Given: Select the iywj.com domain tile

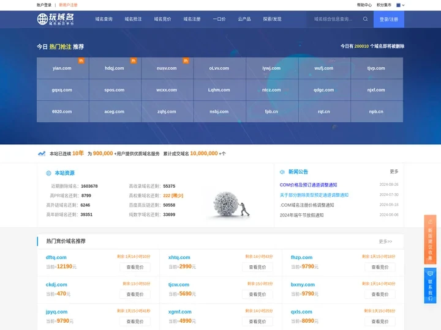Looking at the screenshot, I should tap(271, 68).
